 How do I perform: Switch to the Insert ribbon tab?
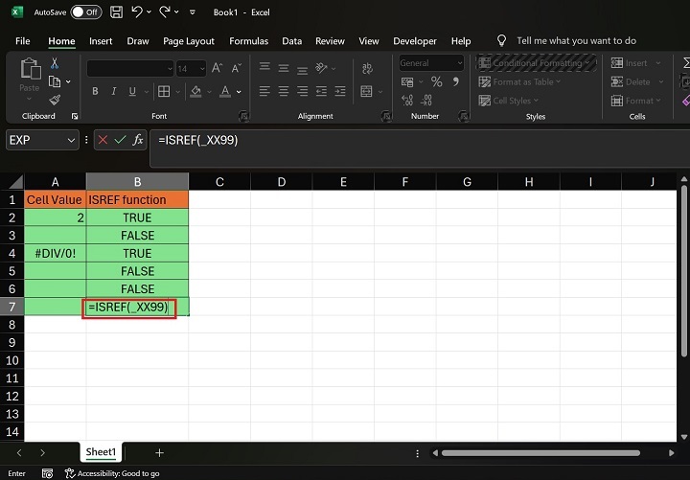point(101,41)
